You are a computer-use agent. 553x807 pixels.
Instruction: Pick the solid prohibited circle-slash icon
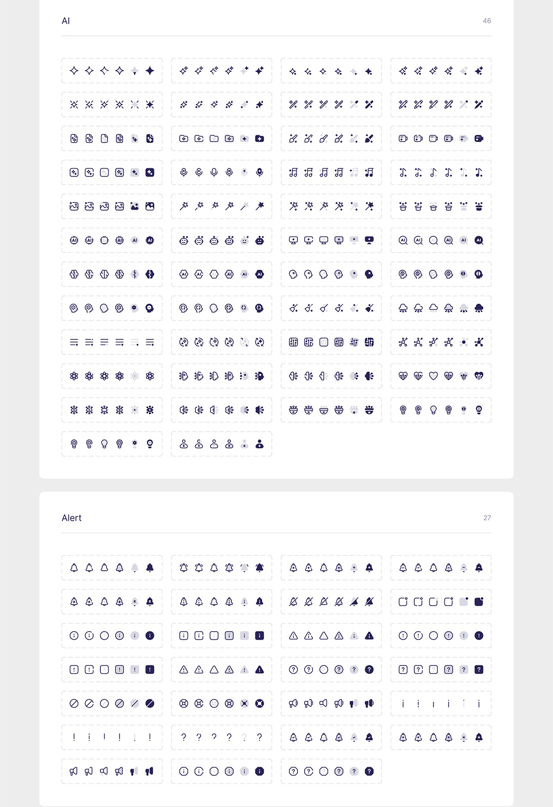pos(150,703)
